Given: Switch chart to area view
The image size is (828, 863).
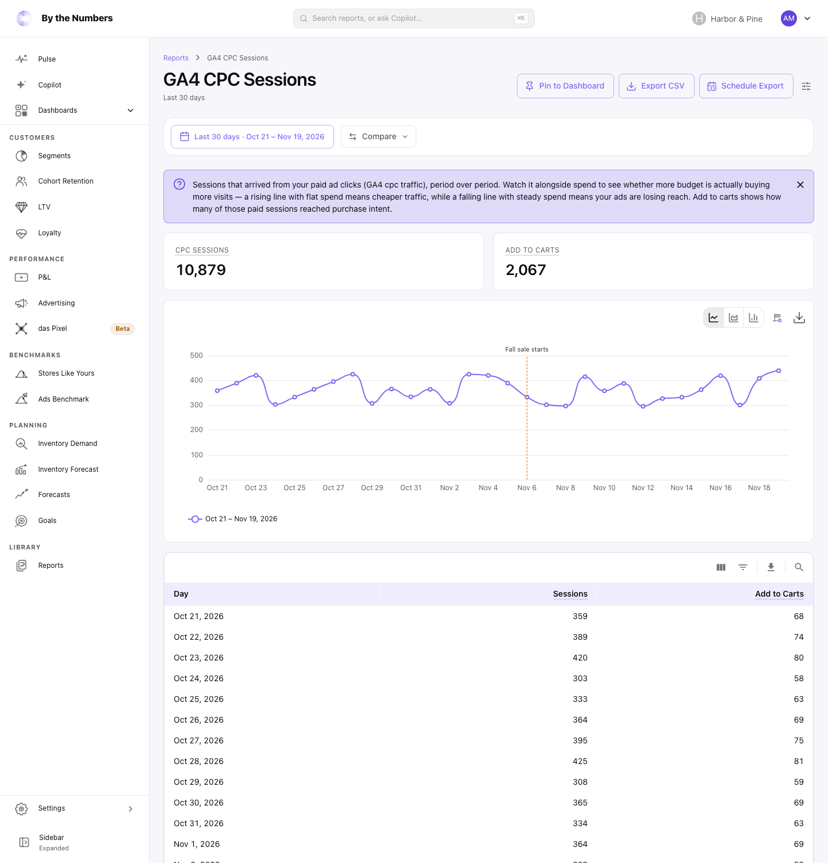Looking at the screenshot, I should pyautogui.click(x=734, y=318).
